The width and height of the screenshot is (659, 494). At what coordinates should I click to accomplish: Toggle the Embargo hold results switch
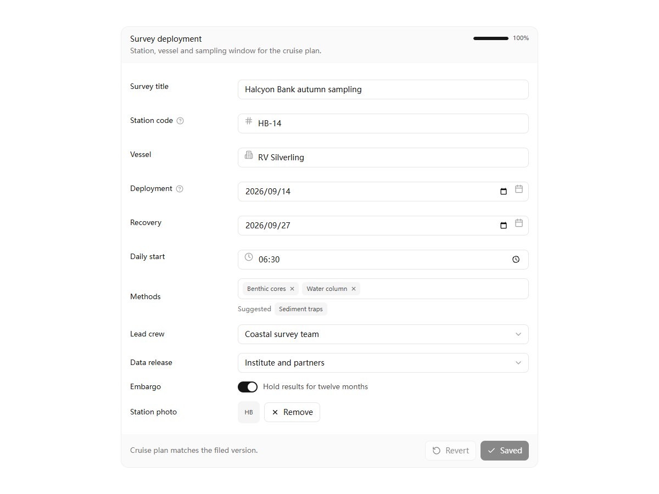pos(248,387)
